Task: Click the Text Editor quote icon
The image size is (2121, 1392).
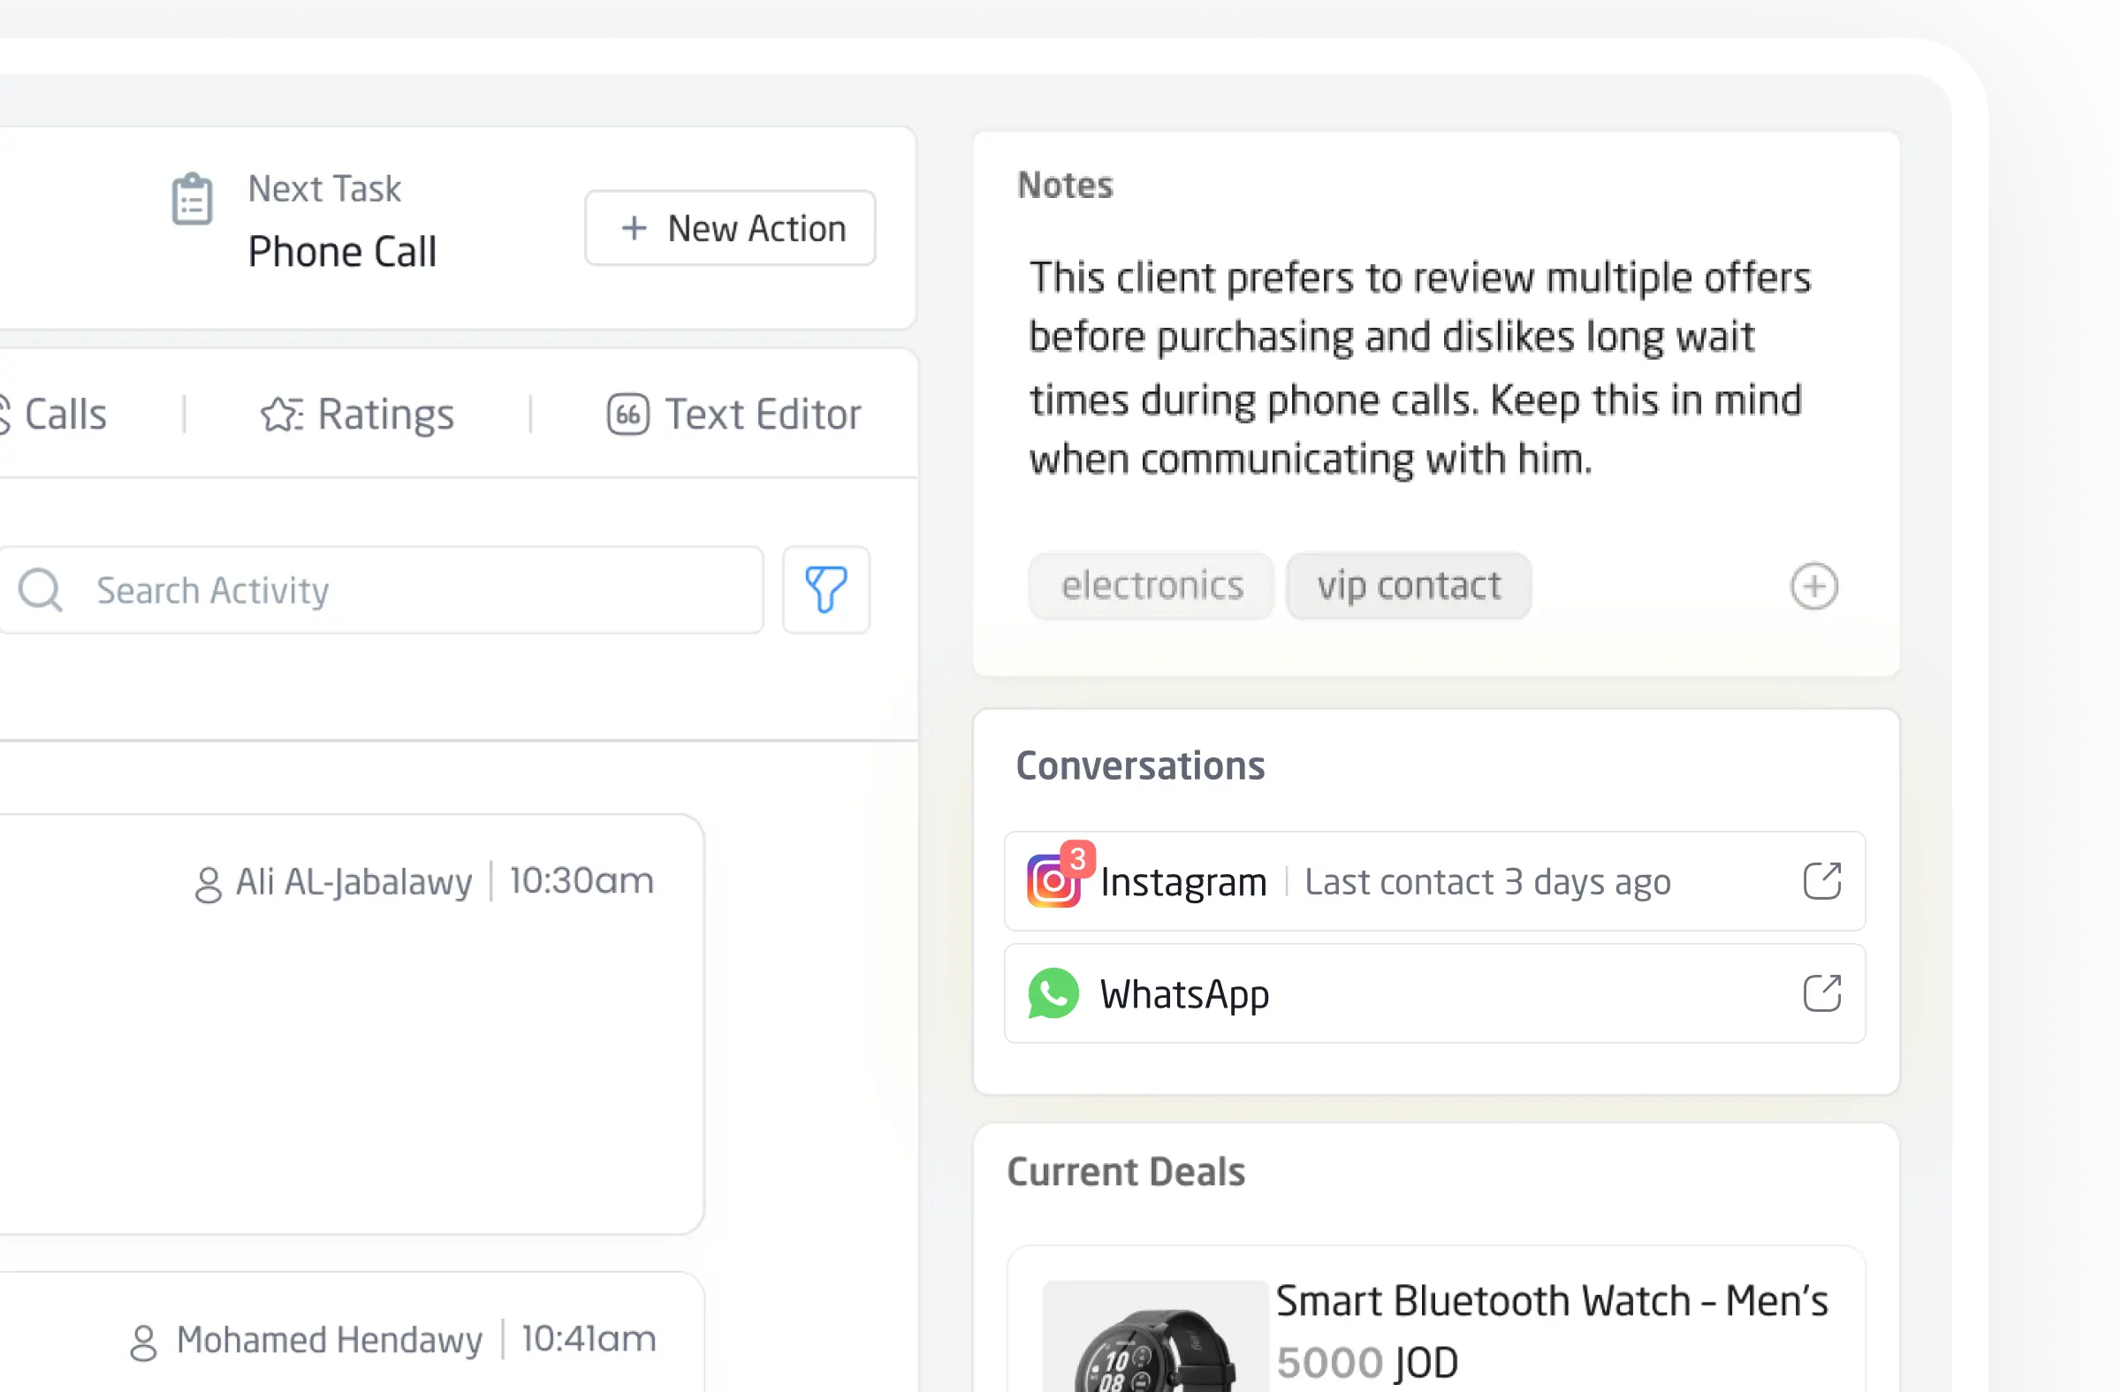Action: (628, 415)
